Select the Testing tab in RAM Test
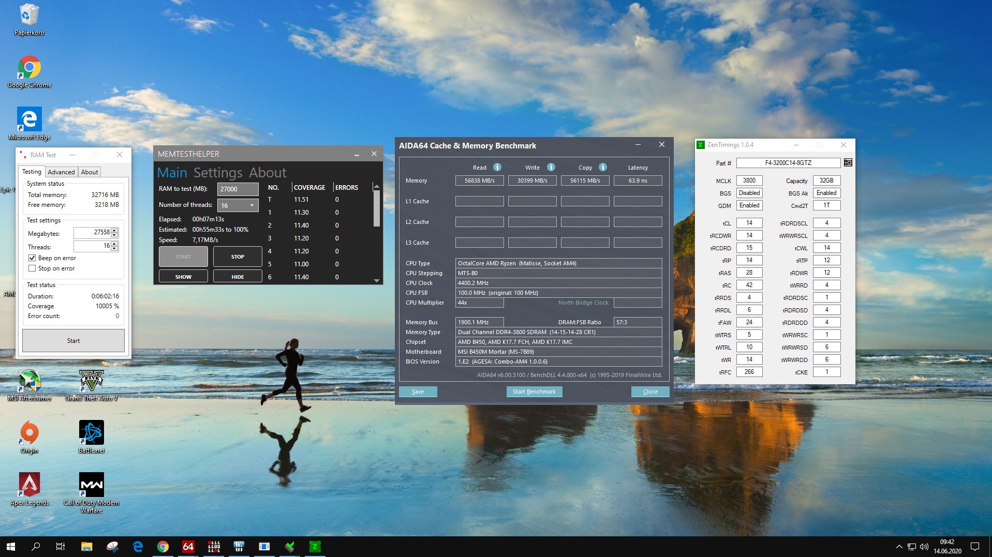The width and height of the screenshot is (992, 557). (32, 172)
